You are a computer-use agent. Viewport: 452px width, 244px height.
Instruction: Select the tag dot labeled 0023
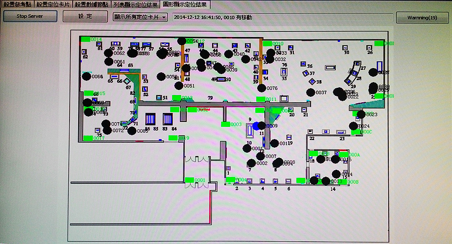(361, 114)
